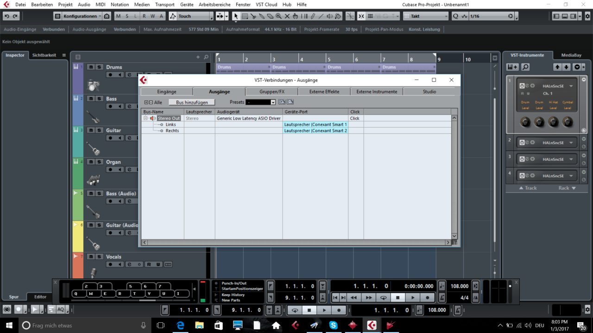Select the draw pencil tool
The image size is (593, 333).
(x=313, y=16)
